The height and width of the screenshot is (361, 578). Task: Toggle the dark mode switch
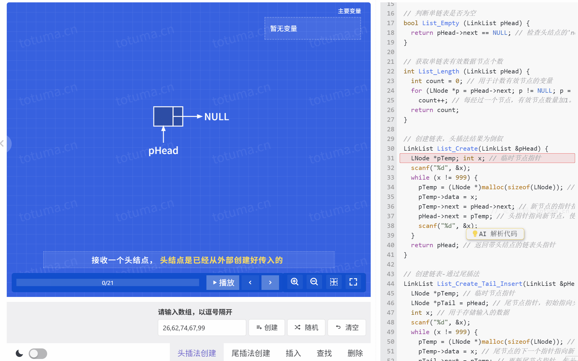pyautogui.click(x=38, y=353)
